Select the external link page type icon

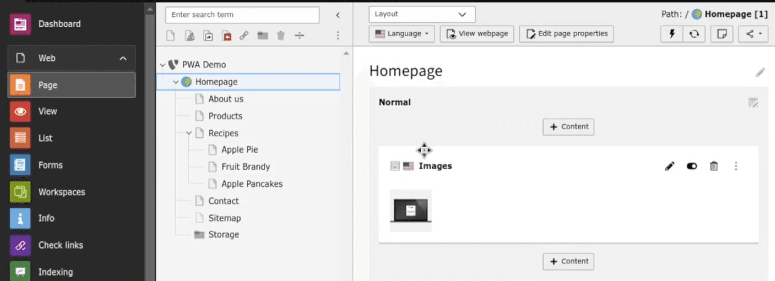244,36
